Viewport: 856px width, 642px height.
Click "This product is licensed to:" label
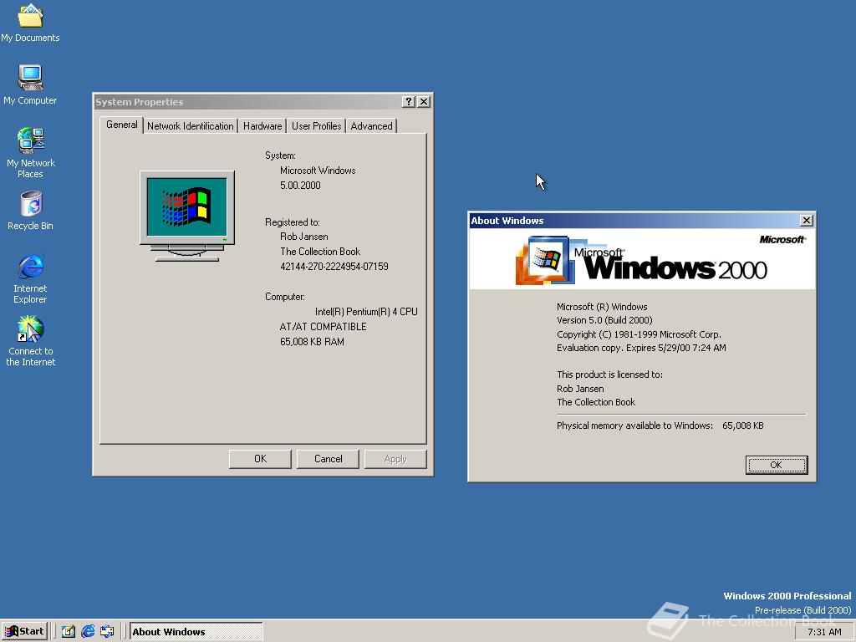click(609, 374)
